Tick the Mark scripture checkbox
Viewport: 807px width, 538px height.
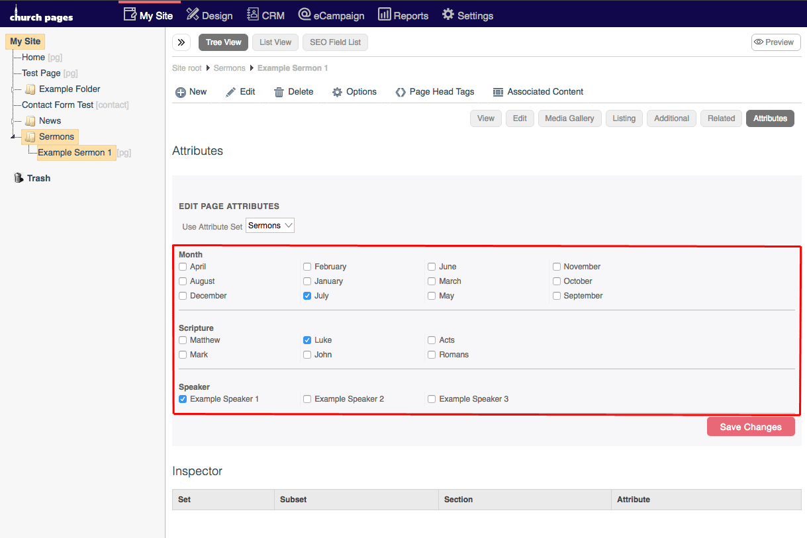pyautogui.click(x=183, y=355)
